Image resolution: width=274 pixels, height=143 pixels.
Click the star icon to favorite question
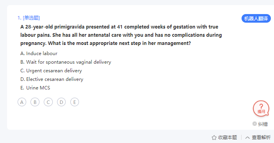[x=214, y=138]
